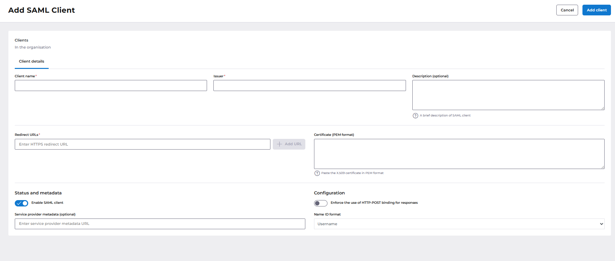Click the help icon beside description hint

coord(415,116)
